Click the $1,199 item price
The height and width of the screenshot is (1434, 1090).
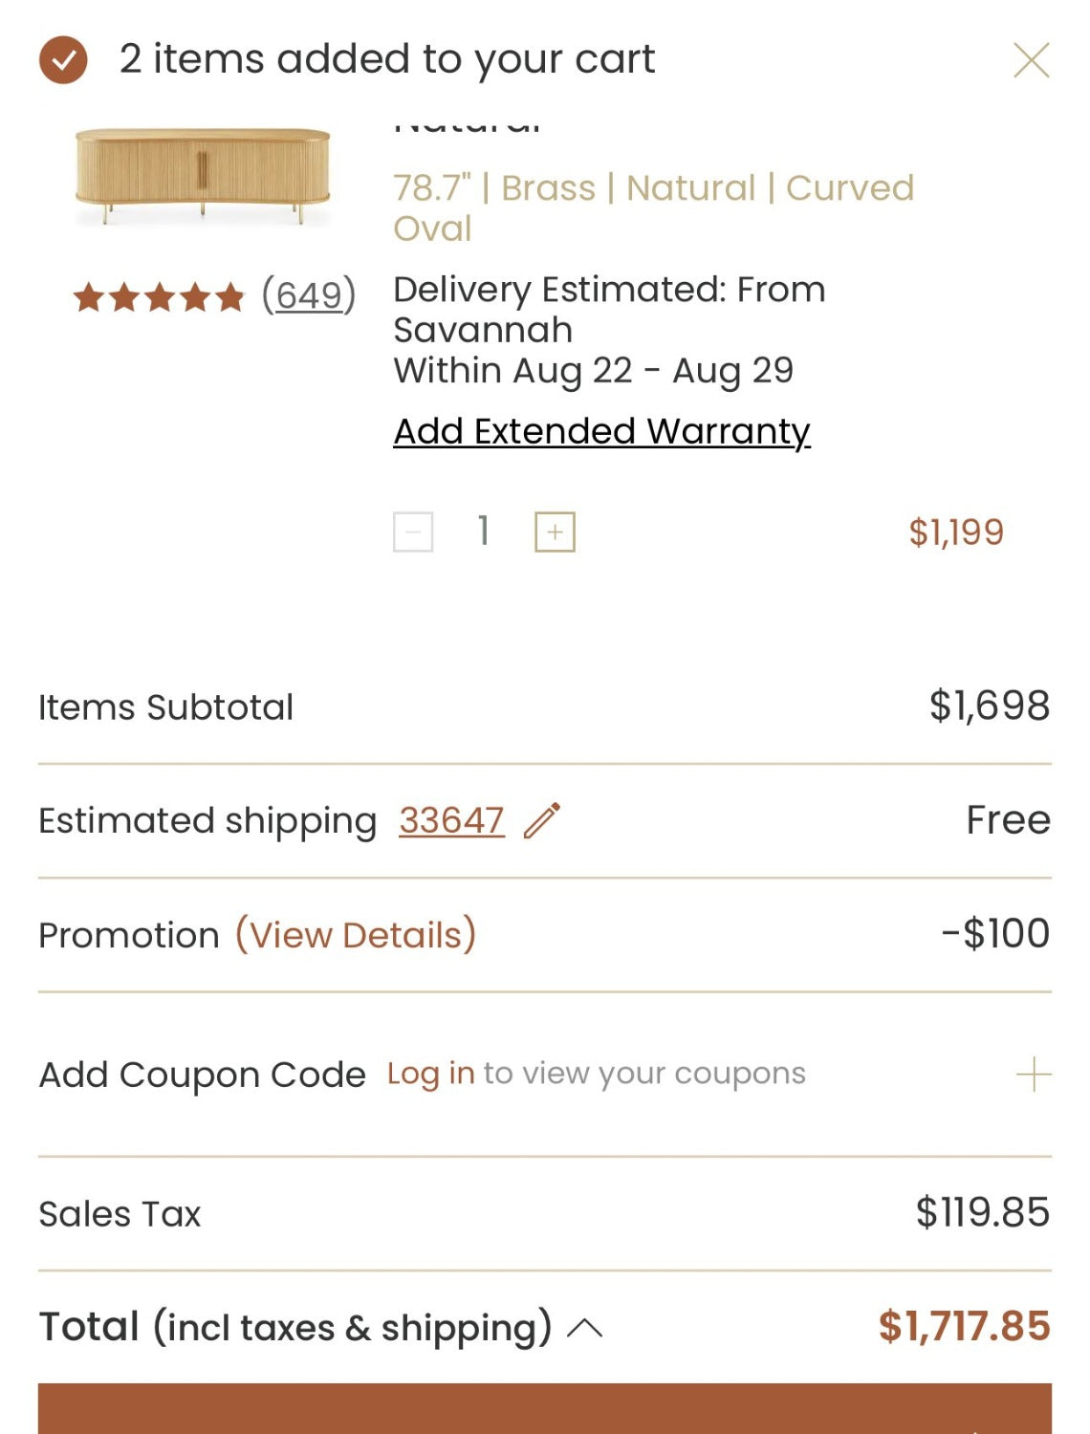956,532
